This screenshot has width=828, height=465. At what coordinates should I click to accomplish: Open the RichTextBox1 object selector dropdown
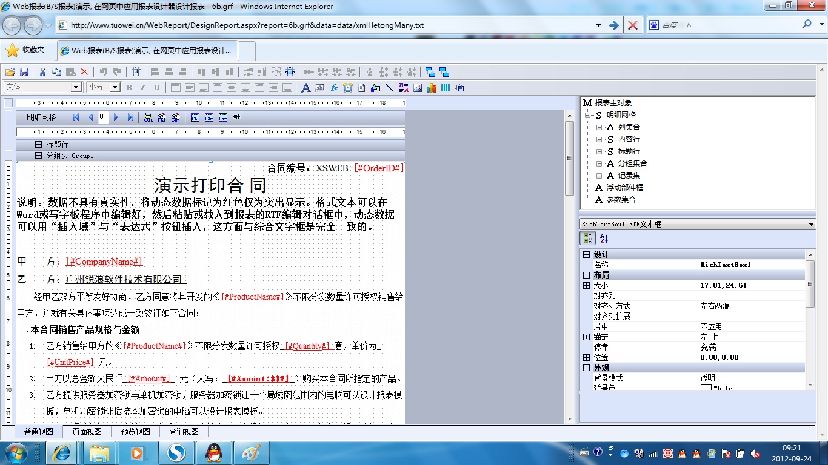pos(811,225)
